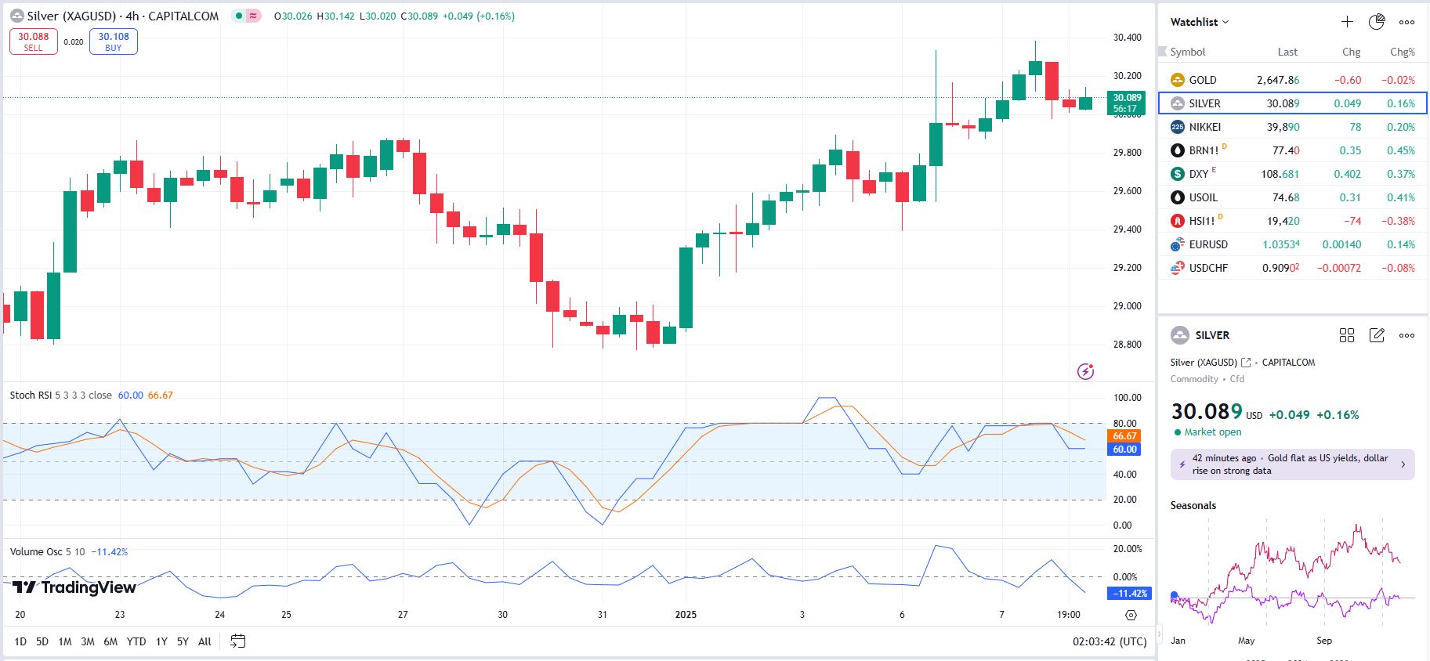Viewport: 1430px width, 661px height.
Task: Click the flag icon beside the Symbol header
Action: pyautogui.click(x=1163, y=52)
